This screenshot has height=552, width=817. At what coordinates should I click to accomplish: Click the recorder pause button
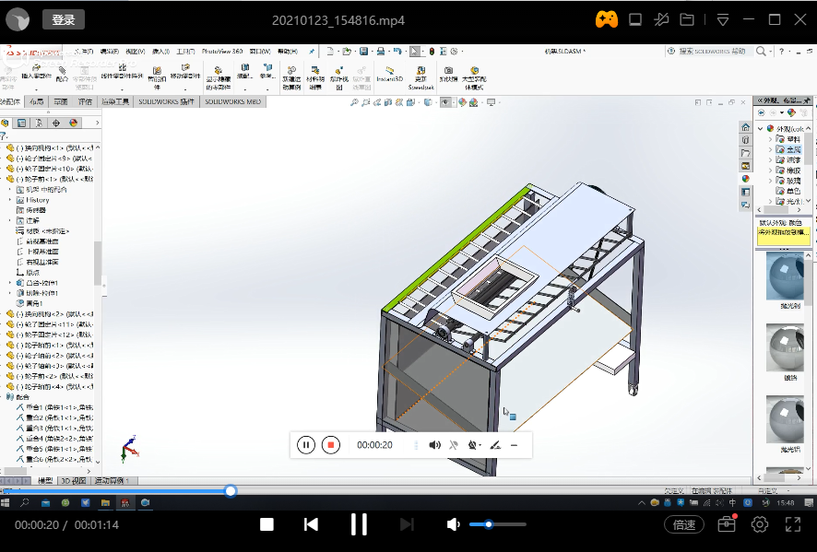coord(306,445)
